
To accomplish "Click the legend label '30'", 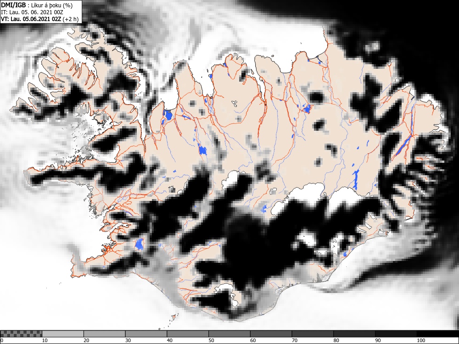I will (128, 340).
